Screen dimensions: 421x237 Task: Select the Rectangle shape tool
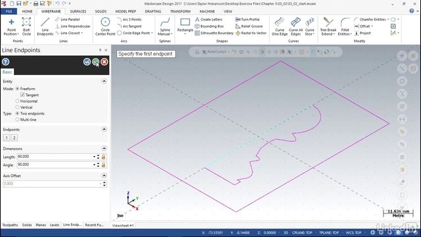[x=185, y=26]
